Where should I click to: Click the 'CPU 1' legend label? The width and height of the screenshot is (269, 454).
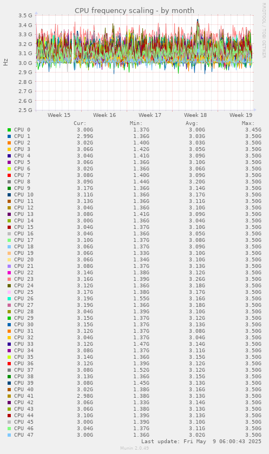click(22, 136)
